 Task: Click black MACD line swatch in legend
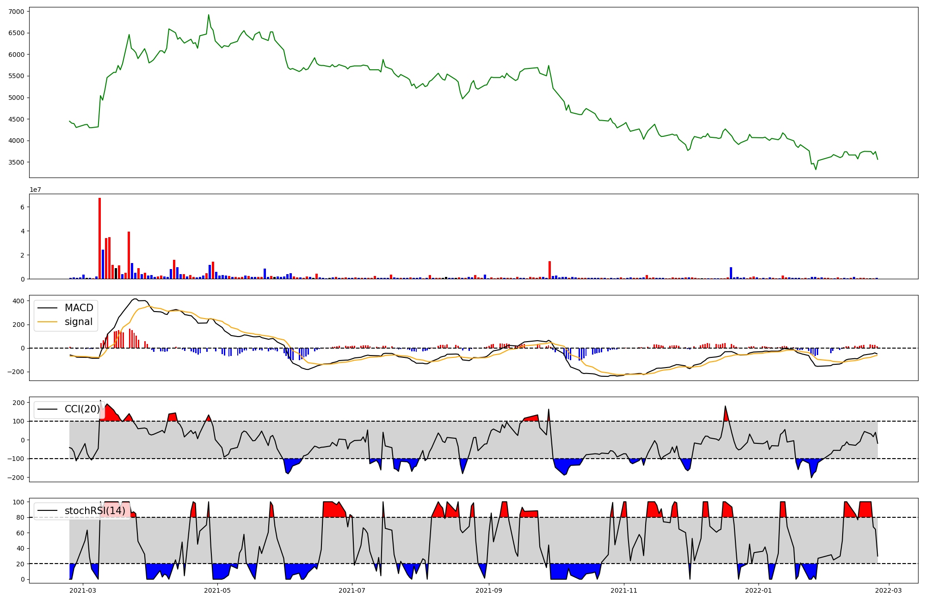click(48, 308)
